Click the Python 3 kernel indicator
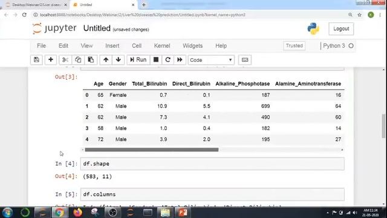 [338, 46]
